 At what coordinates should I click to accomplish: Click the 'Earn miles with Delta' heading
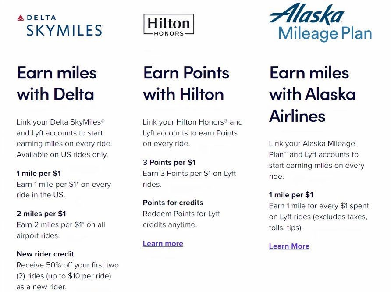57,83
